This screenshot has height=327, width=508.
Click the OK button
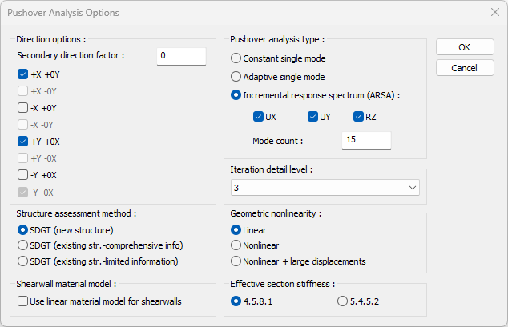click(x=465, y=47)
